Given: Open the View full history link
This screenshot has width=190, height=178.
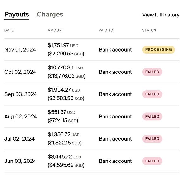Looking at the screenshot, I should (161, 15).
